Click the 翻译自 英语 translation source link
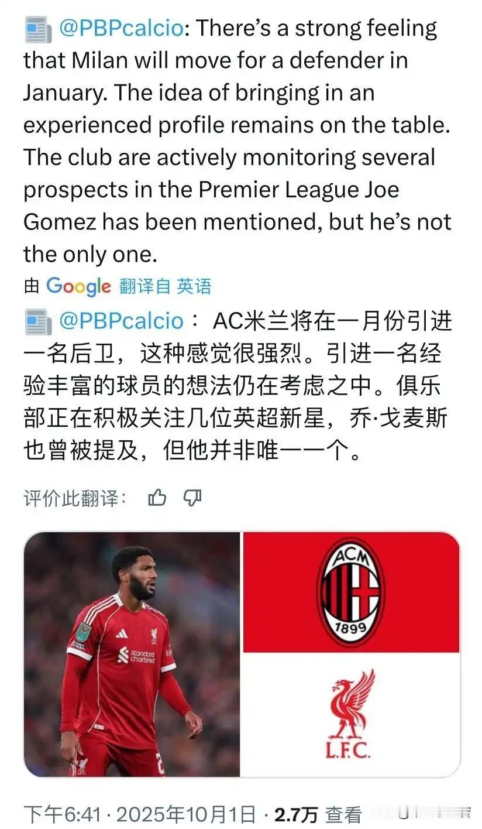 (165, 286)
